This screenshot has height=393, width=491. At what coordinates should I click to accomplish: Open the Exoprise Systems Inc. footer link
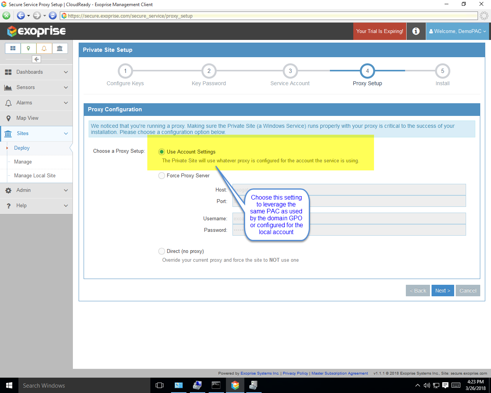260,373
